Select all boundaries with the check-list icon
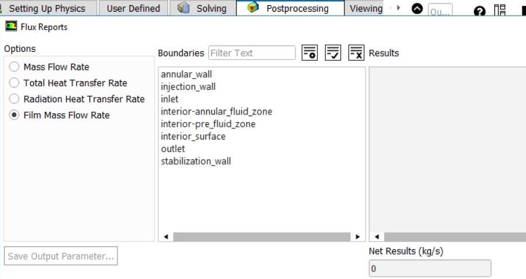Screen dimensions: 526x279 tap(333, 53)
